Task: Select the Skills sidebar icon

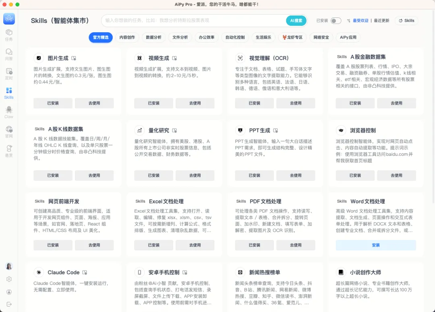Action: 9,93
